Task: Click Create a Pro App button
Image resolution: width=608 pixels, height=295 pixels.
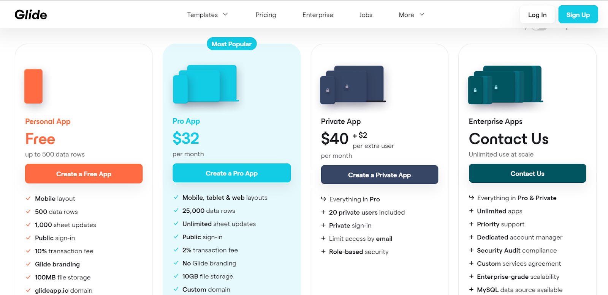Action: [231, 173]
